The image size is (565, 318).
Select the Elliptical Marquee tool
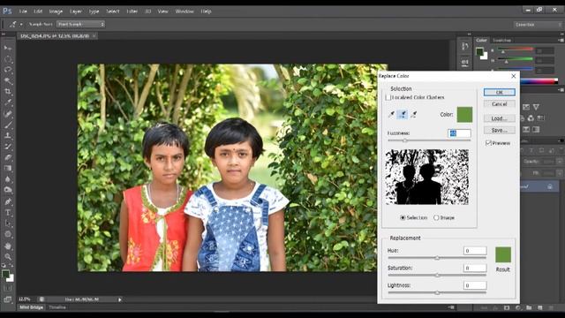pos(8,59)
